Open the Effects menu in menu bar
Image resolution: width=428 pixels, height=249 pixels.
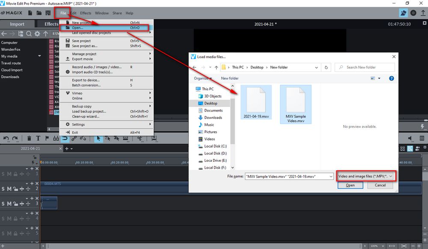pos(86,13)
